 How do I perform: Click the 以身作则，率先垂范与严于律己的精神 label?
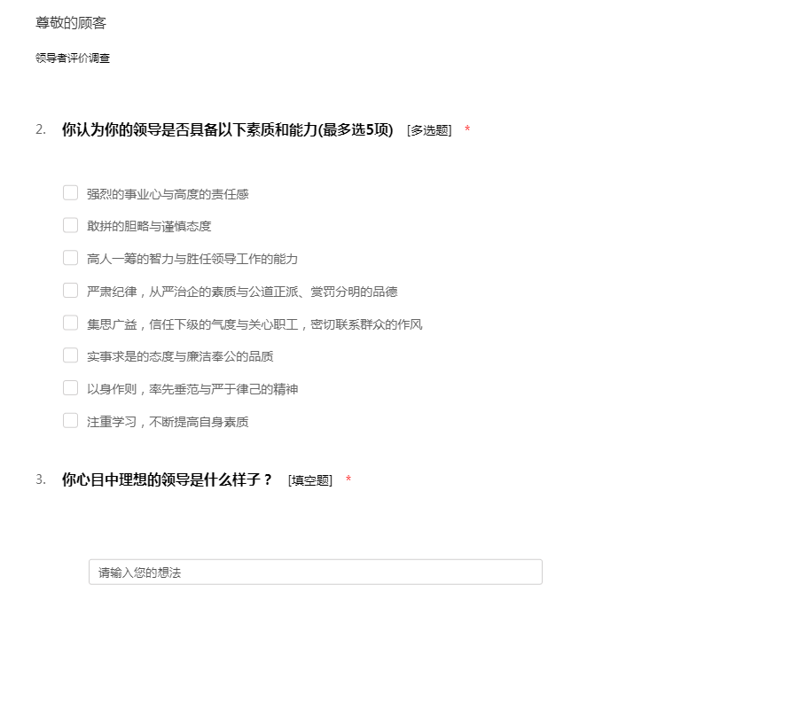(192, 390)
